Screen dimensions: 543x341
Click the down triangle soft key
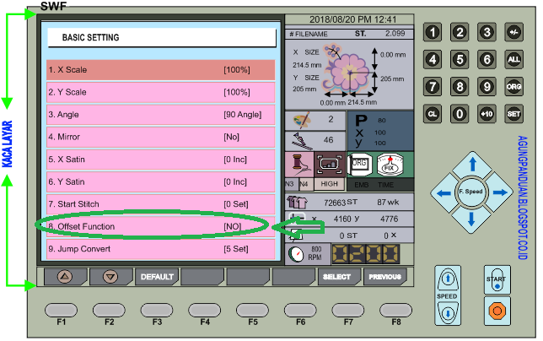110,277
